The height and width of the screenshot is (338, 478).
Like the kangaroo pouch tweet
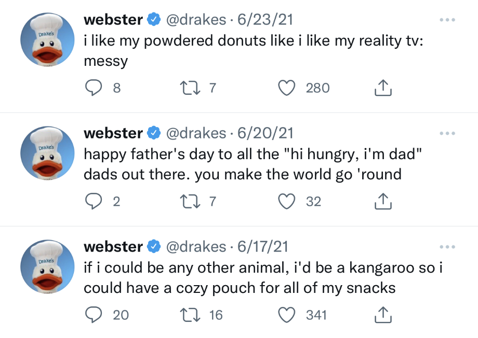(x=287, y=314)
